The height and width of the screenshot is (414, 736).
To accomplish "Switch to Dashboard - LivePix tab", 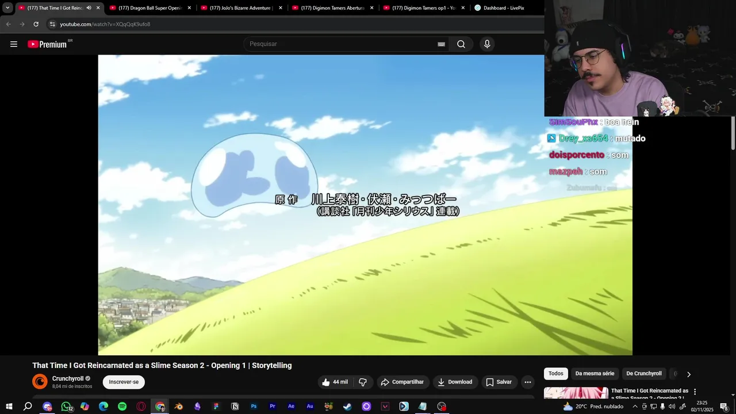I will pyautogui.click(x=504, y=8).
